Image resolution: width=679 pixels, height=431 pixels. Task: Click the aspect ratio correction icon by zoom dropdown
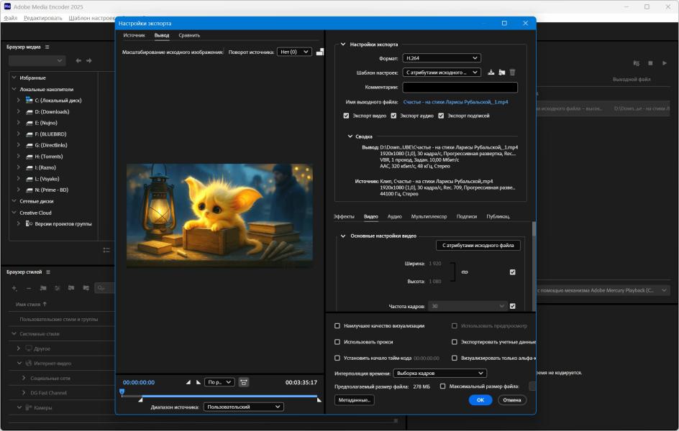click(244, 382)
